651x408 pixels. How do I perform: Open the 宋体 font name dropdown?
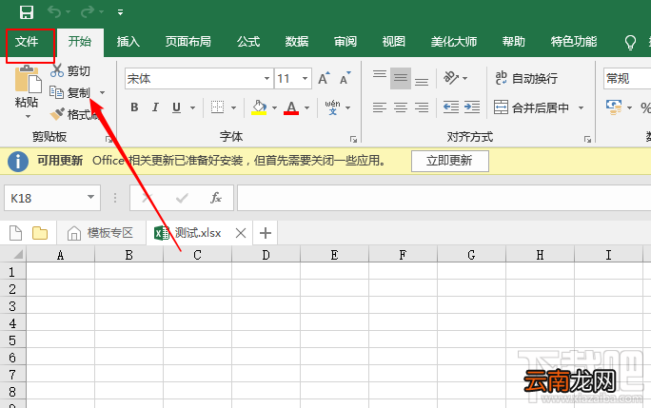tap(266, 78)
